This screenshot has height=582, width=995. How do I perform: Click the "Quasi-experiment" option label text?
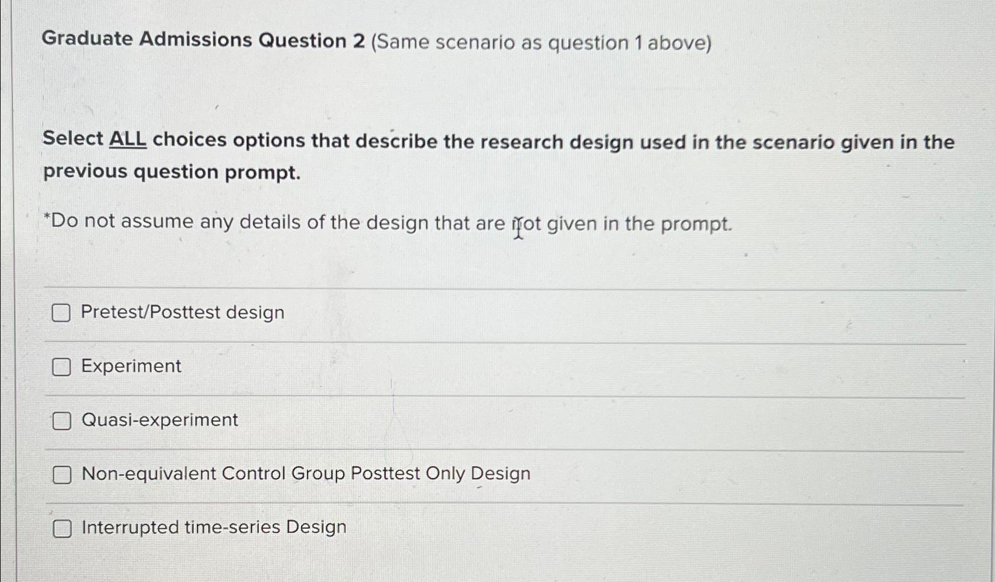pos(159,420)
